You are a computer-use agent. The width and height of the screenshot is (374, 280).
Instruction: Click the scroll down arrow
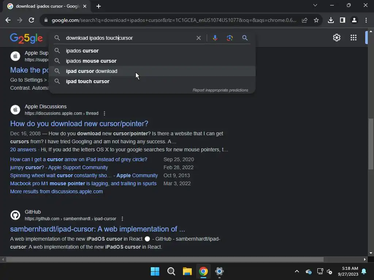[x=371, y=253]
